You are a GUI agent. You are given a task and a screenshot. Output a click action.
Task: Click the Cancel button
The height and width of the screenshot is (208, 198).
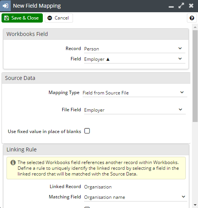(x=59, y=18)
